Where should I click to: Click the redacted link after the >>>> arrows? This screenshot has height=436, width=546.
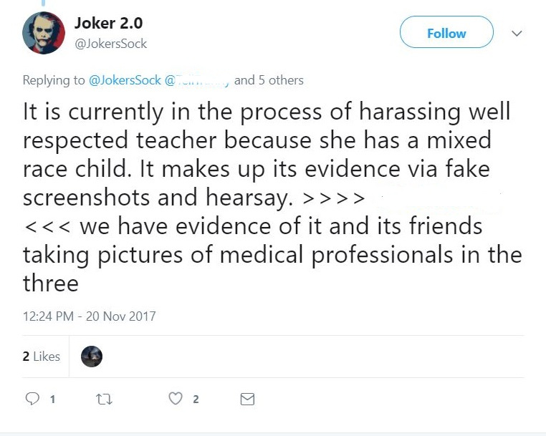[x=437, y=199]
